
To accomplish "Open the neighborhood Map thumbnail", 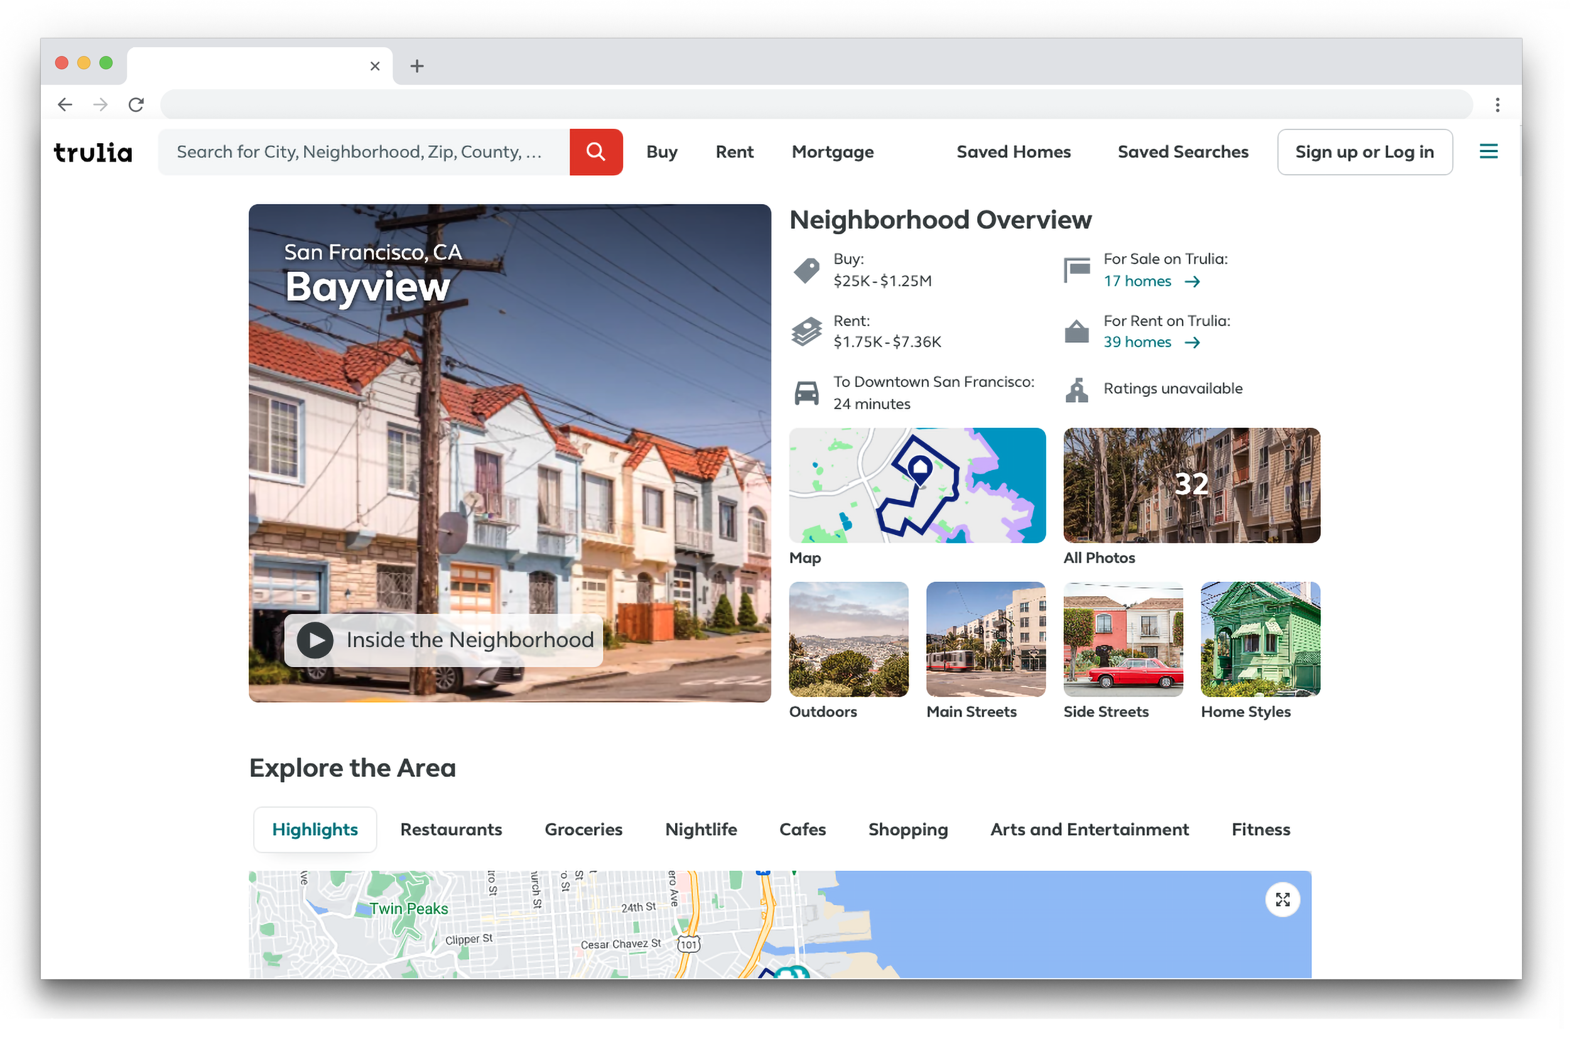I will coord(917,486).
